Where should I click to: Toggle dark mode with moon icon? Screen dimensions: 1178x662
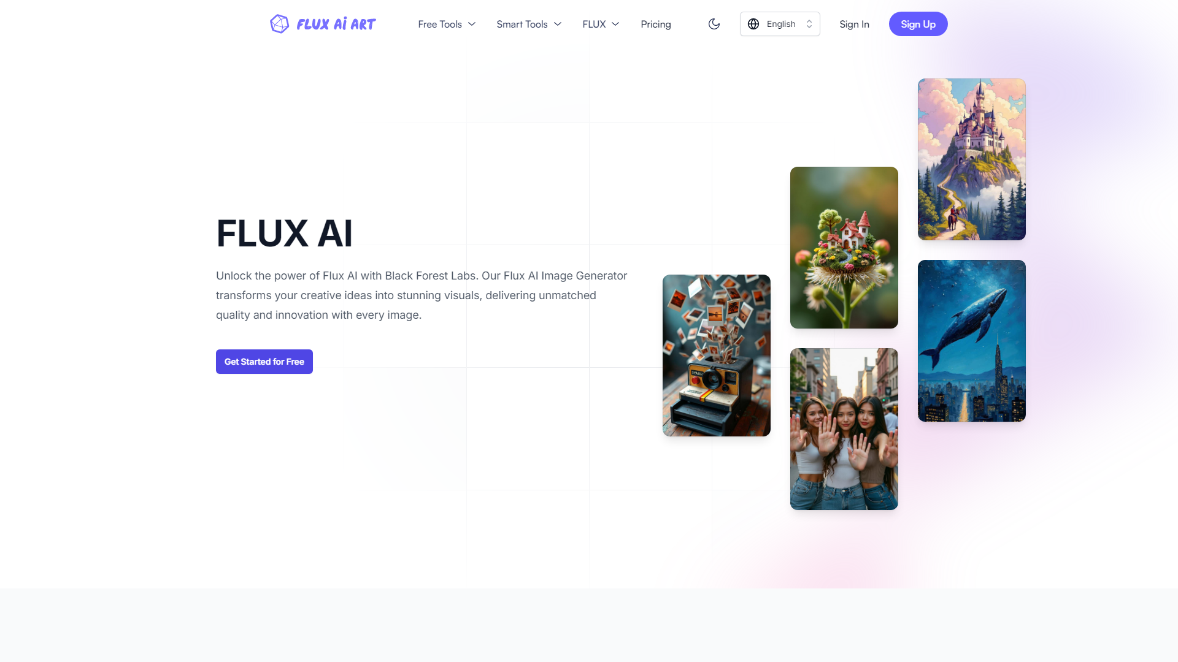(x=714, y=25)
